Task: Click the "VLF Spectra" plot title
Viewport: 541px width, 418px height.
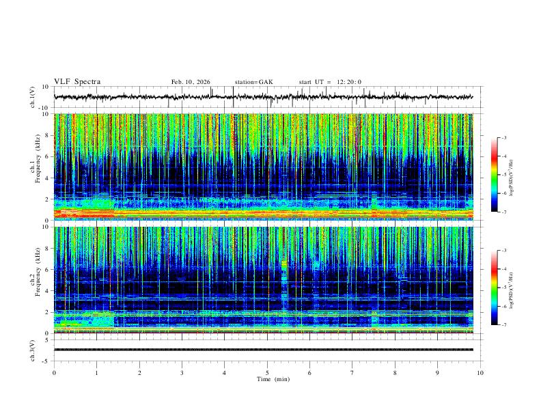Action: pos(77,82)
